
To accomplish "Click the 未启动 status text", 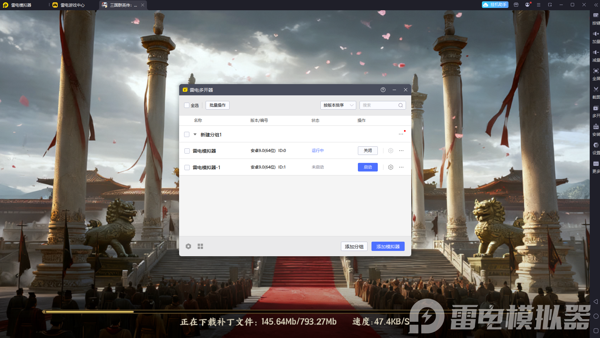I will [318, 167].
